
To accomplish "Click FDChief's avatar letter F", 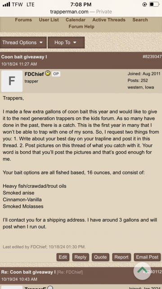I will click(x=12, y=81).
